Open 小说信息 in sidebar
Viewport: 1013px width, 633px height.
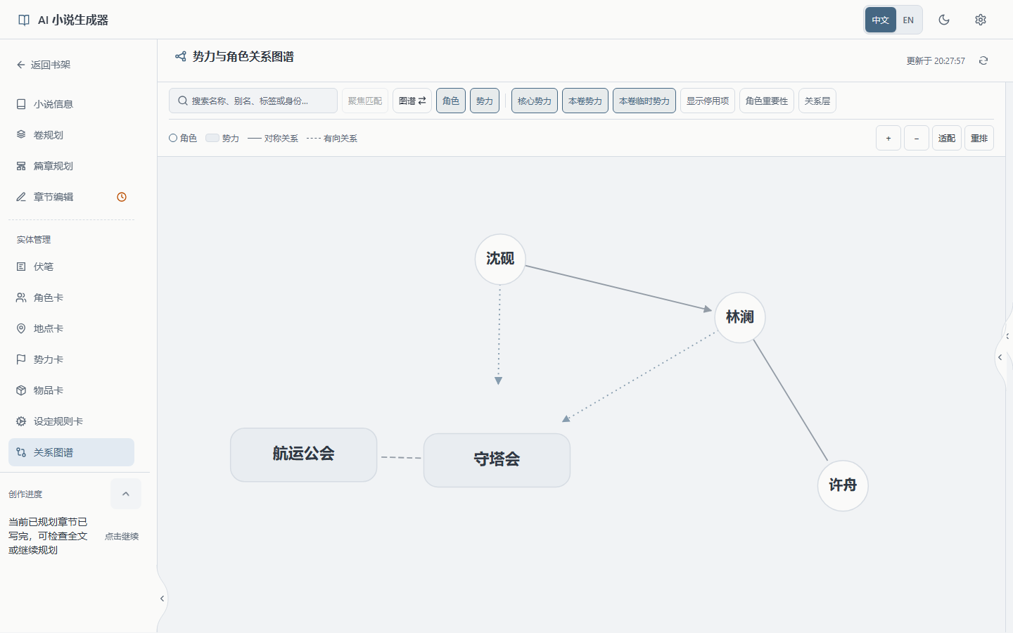coord(71,104)
